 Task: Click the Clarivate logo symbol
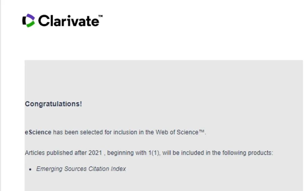pyautogui.click(x=29, y=20)
